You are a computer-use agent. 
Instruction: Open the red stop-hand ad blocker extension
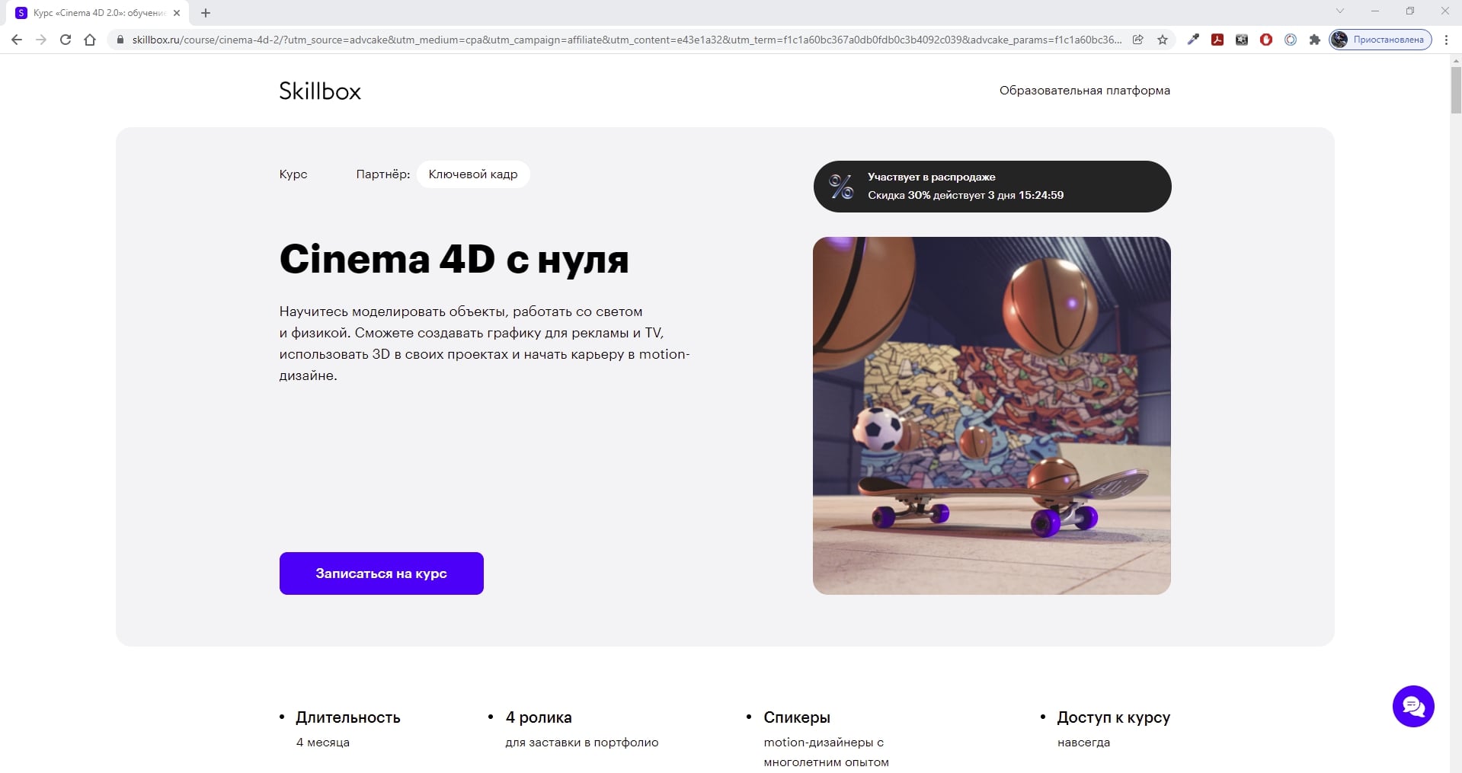point(1266,40)
